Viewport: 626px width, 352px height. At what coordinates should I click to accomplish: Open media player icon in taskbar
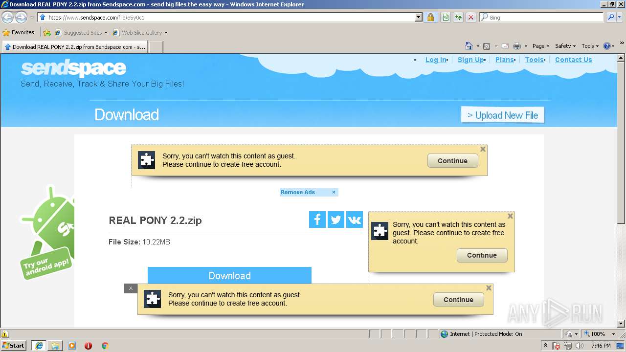pyautogui.click(x=72, y=346)
